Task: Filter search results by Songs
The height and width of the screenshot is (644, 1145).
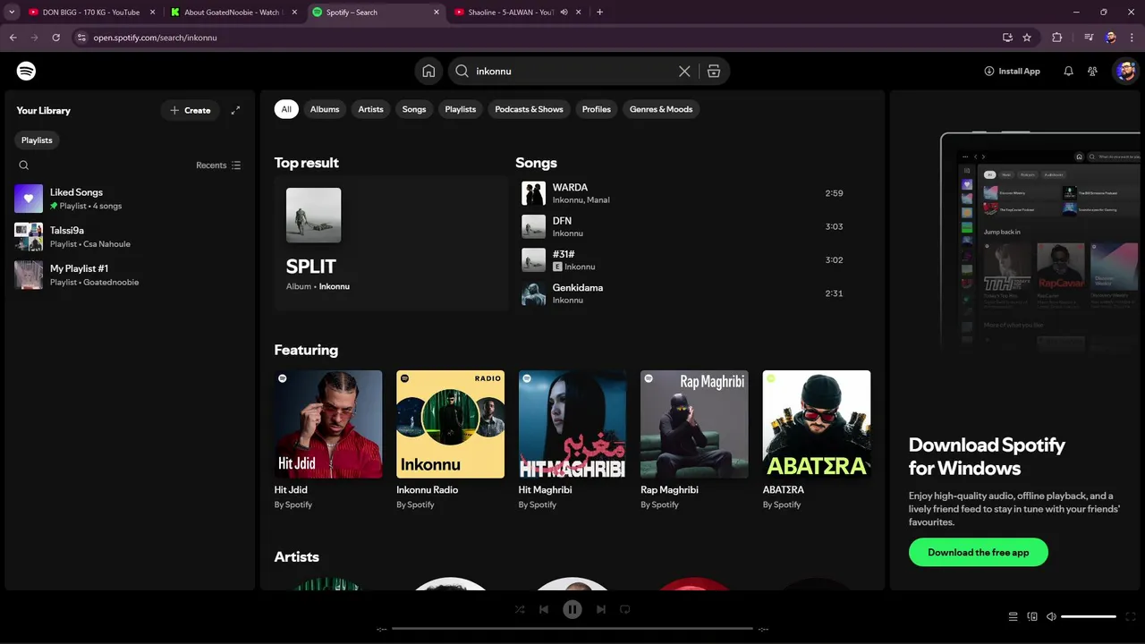Action: pyautogui.click(x=414, y=109)
